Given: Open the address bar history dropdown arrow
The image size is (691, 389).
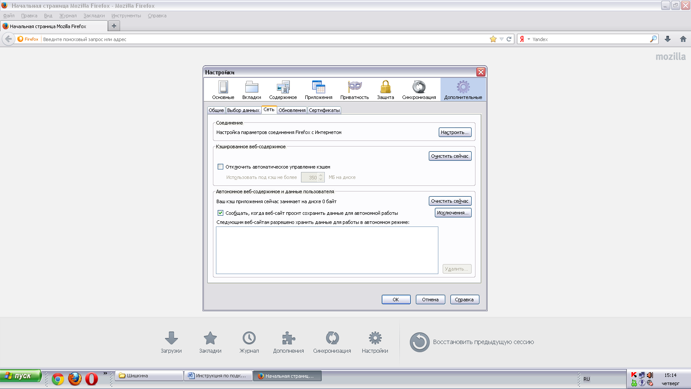Looking at the screenshot, I should click(x=501, y=39).
